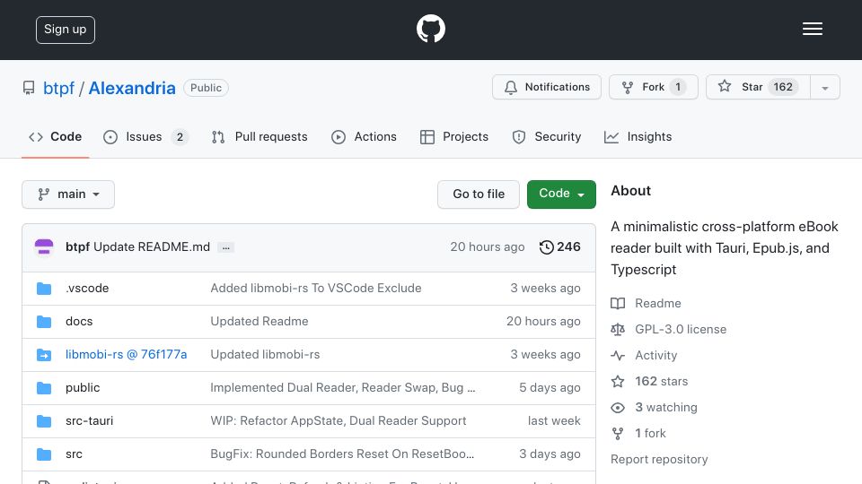
Task: Open the src-tauri folder
Action: (89, 421)
